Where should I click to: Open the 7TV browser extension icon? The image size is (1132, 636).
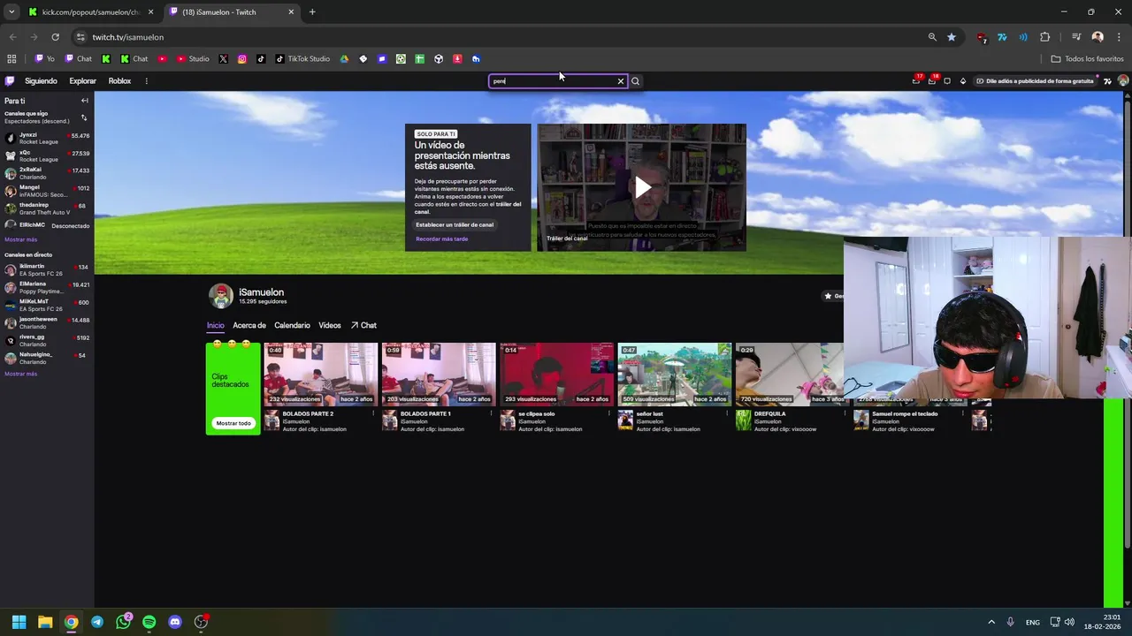[x=1002, y=37]
